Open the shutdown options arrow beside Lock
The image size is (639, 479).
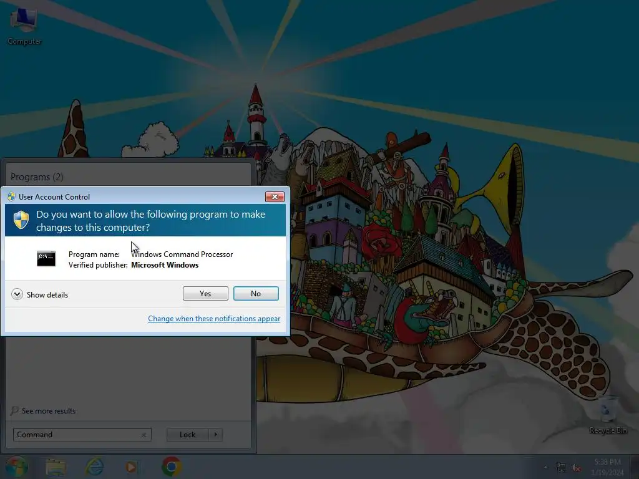pyautogui.click(x=215, y=435)
